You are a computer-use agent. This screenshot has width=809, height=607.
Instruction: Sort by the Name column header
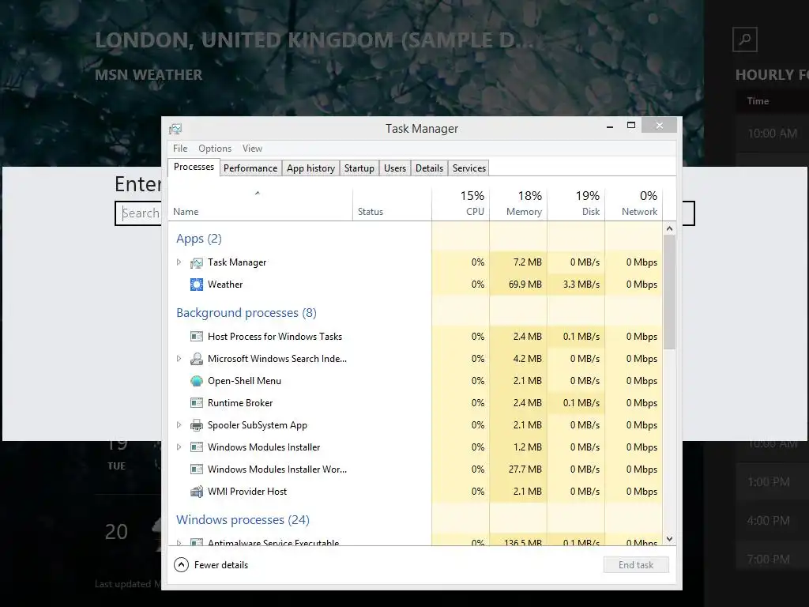[x=261, y=205]
